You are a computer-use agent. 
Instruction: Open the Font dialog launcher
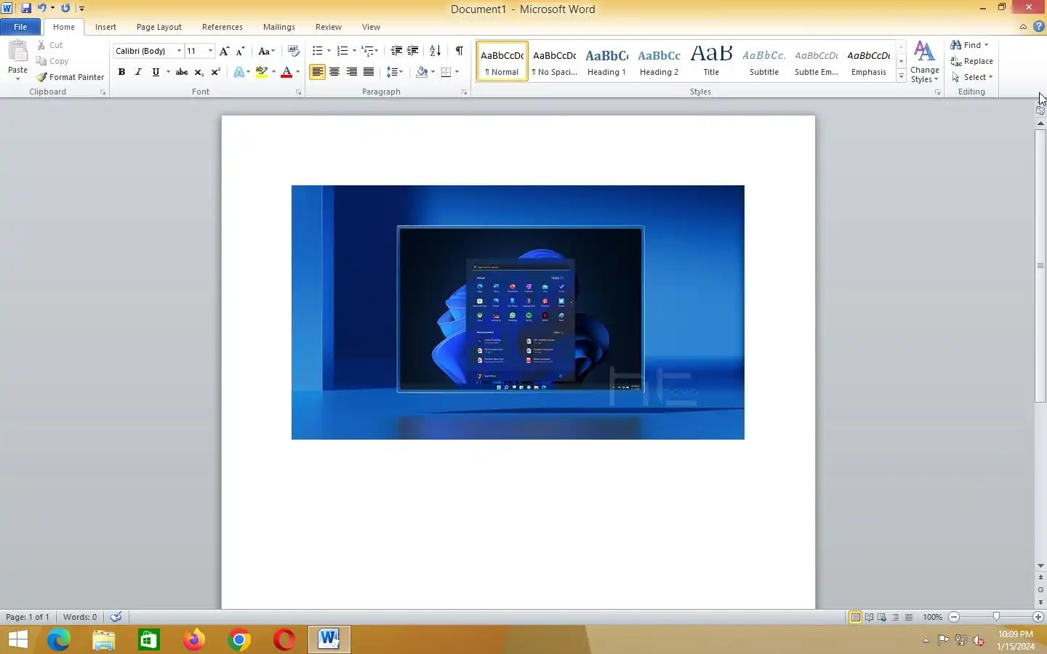tap(298, 92)
